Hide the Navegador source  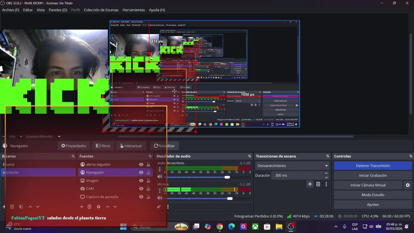(141, 172)
